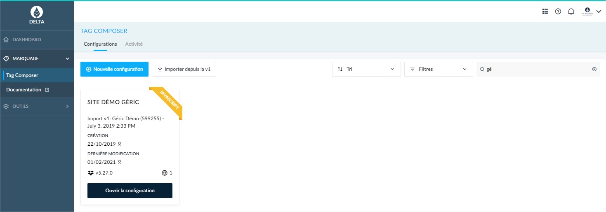Open the notifications bell
This screenshot has width=606, height=212.
coord(571,12)
